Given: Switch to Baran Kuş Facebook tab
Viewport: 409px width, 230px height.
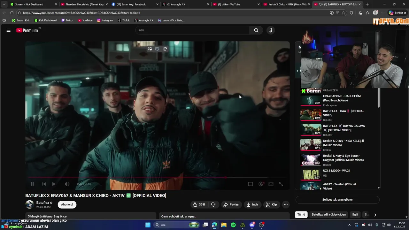Looking at the screenshot, I should point(135,4).
